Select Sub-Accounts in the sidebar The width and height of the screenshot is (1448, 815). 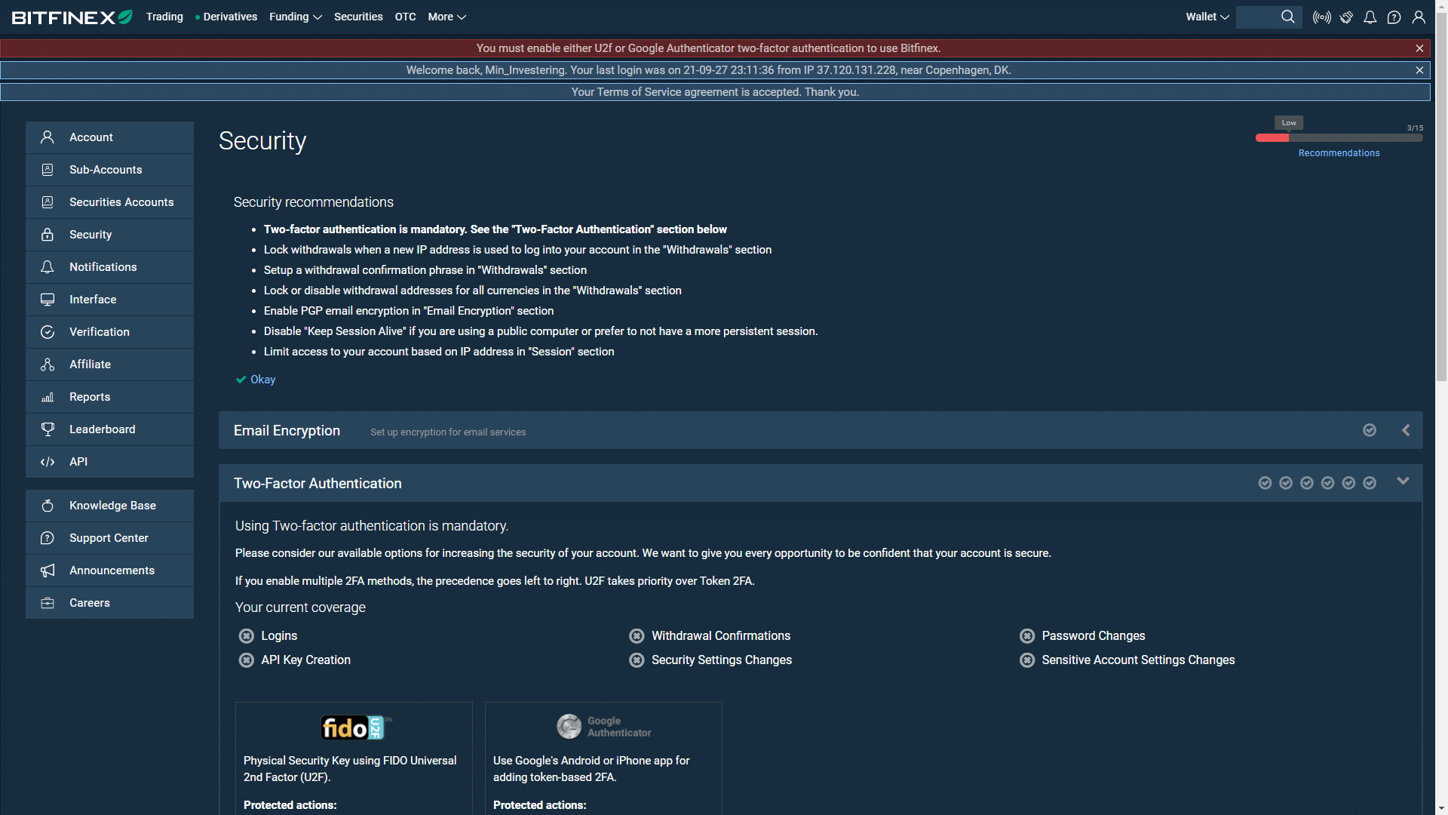[x=109, y=170]
